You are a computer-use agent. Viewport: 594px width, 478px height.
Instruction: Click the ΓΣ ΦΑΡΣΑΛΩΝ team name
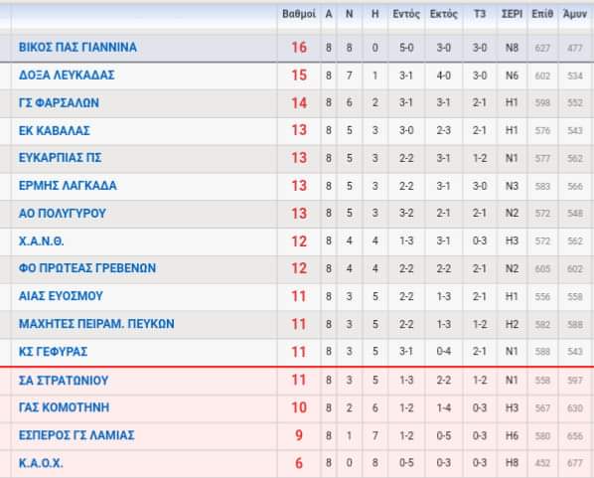59,102
